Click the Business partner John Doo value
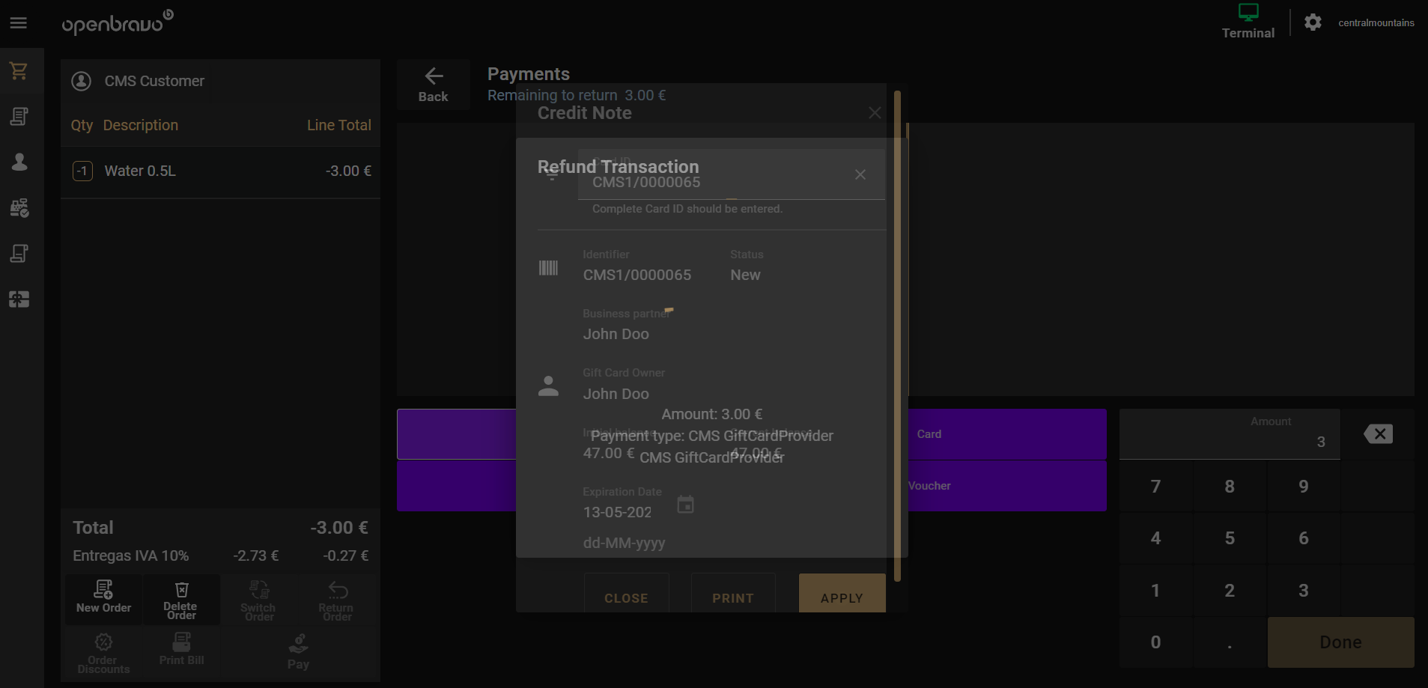The width and height of the screenshot is (1428, 688). coord(616,334)
